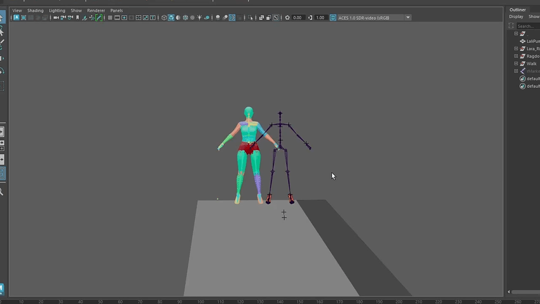Click the resolution gate icon
The height and width of the screenshot is (304, 540).
coord(124,17)
